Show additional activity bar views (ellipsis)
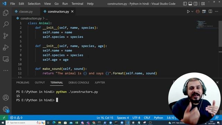Screen dimensions: 222x125 pos(6,70)
